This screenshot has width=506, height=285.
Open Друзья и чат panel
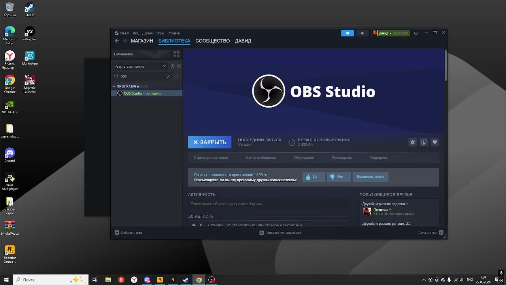point(430,233)
